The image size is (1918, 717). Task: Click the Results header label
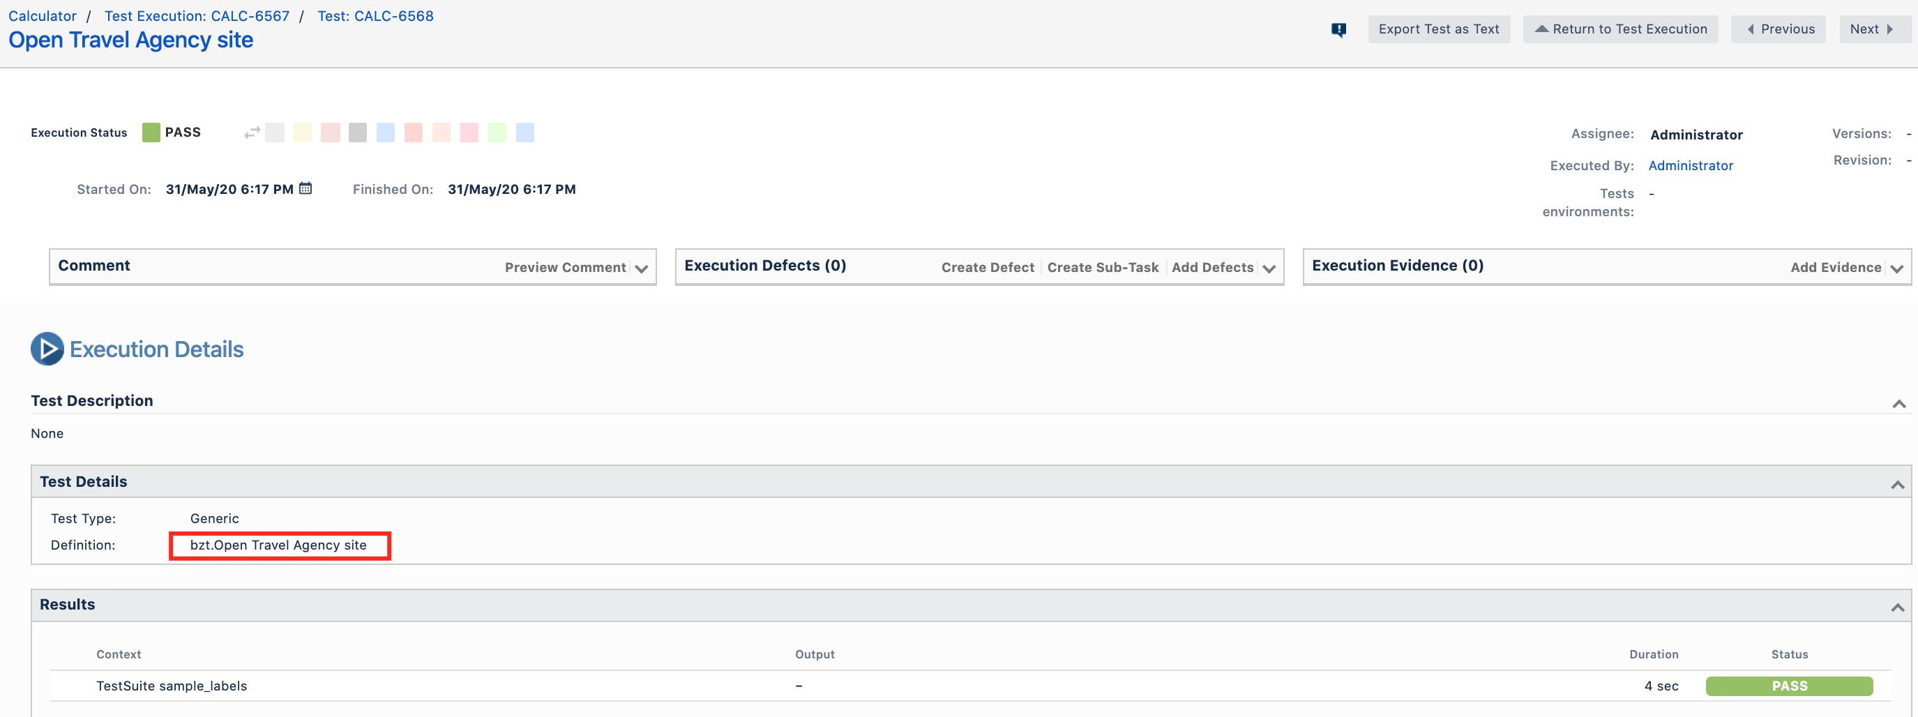[67, 605]
